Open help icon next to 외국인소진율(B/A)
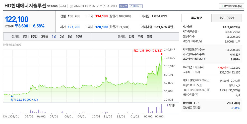 pyautogui.click(x=205, y=59)
